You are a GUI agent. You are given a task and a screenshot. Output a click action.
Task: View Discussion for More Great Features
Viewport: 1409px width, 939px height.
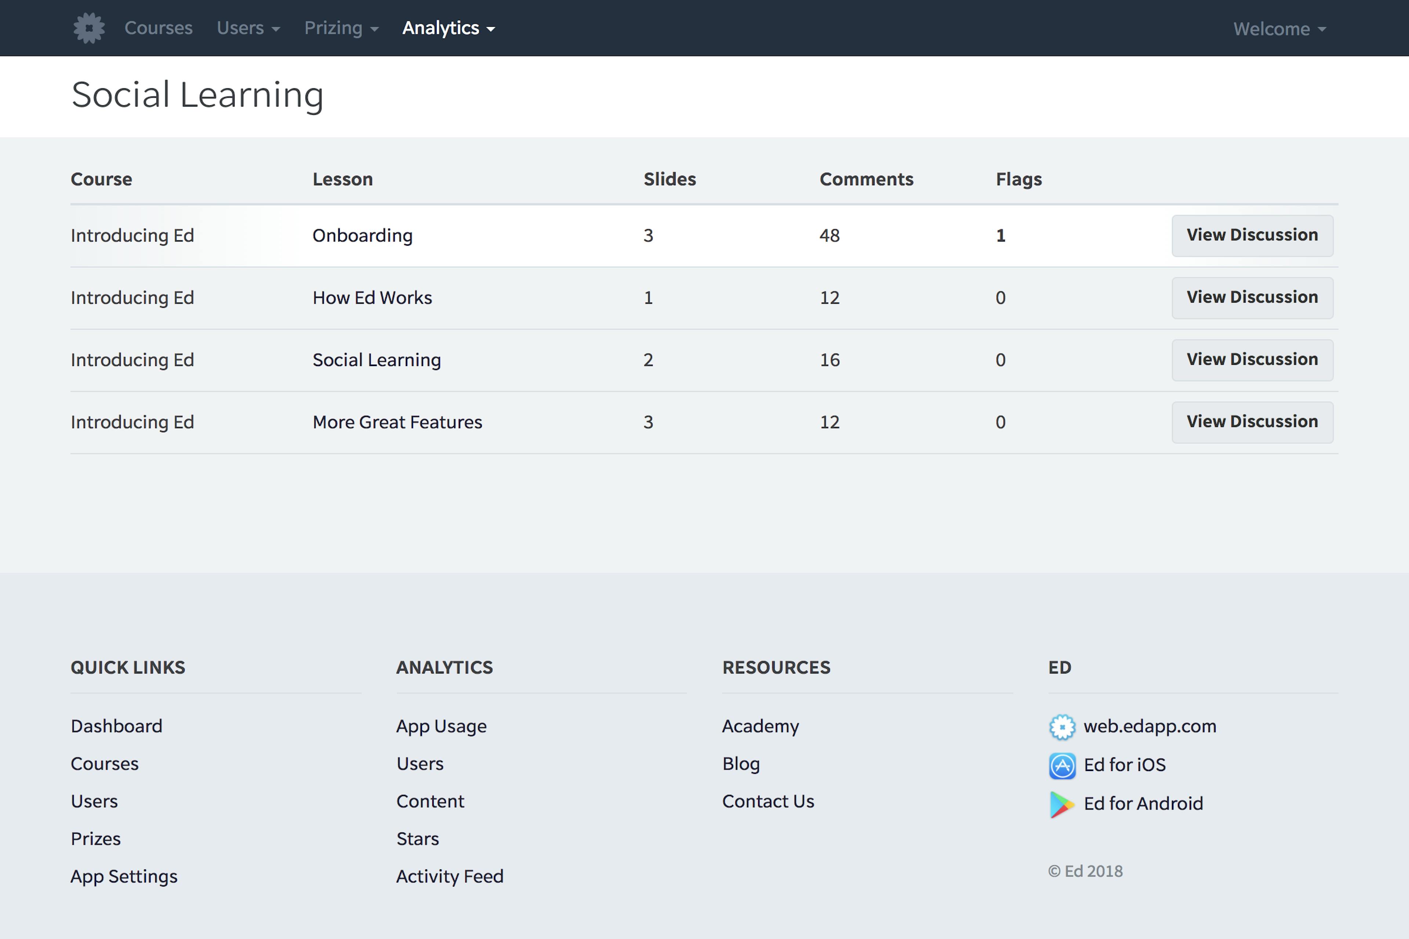tap(1253, 422)
